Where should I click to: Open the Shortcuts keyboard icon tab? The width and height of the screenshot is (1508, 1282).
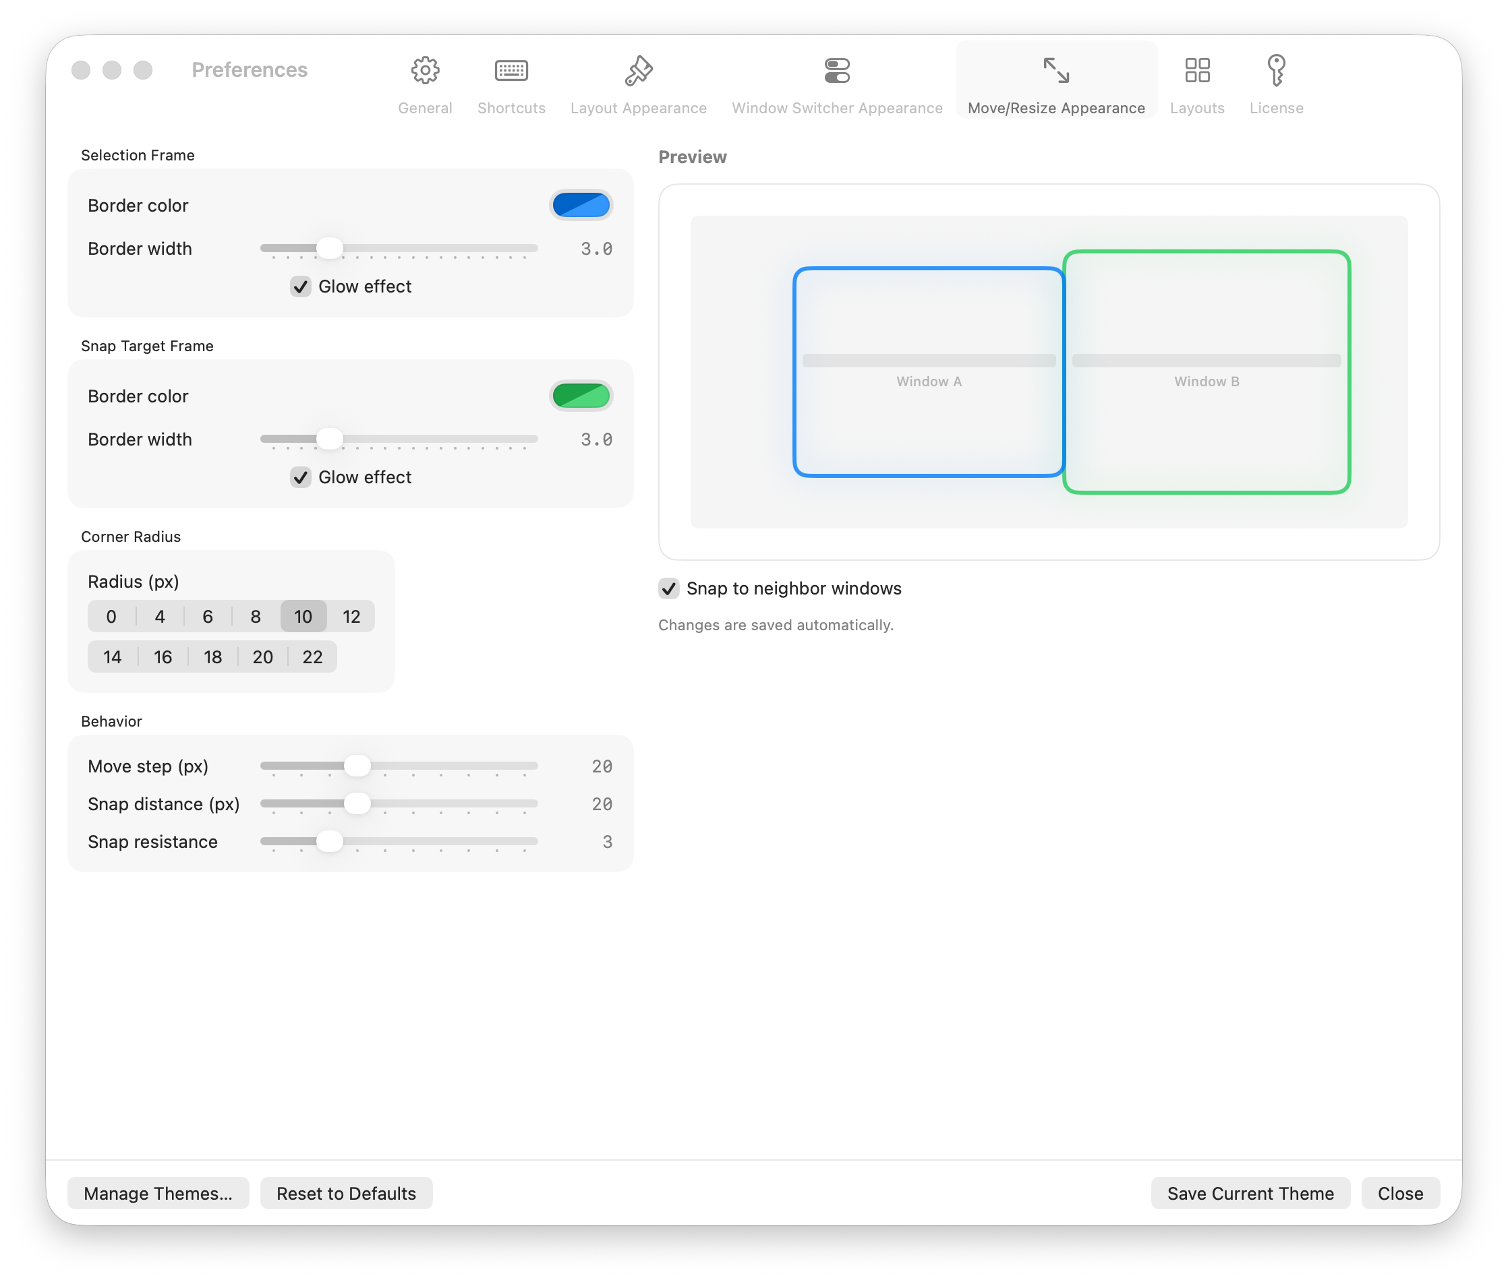click(511, 71)
